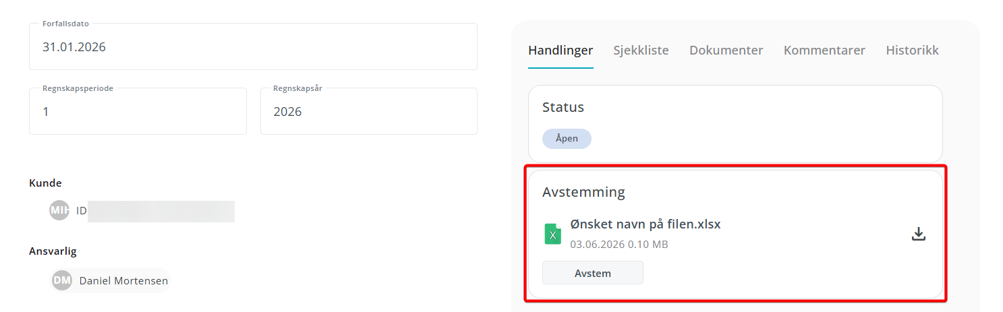Image resolution: width=1003 pixels, height=312 pixels.
Task: Click the Status card heading
Action: pos(563,107)
